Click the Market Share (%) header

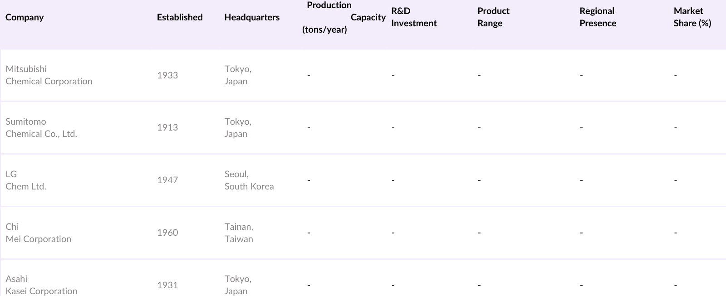(692, 17)
